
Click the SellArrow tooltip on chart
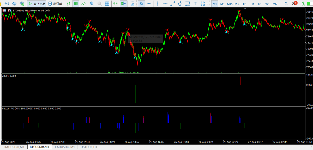coord(145,39)
